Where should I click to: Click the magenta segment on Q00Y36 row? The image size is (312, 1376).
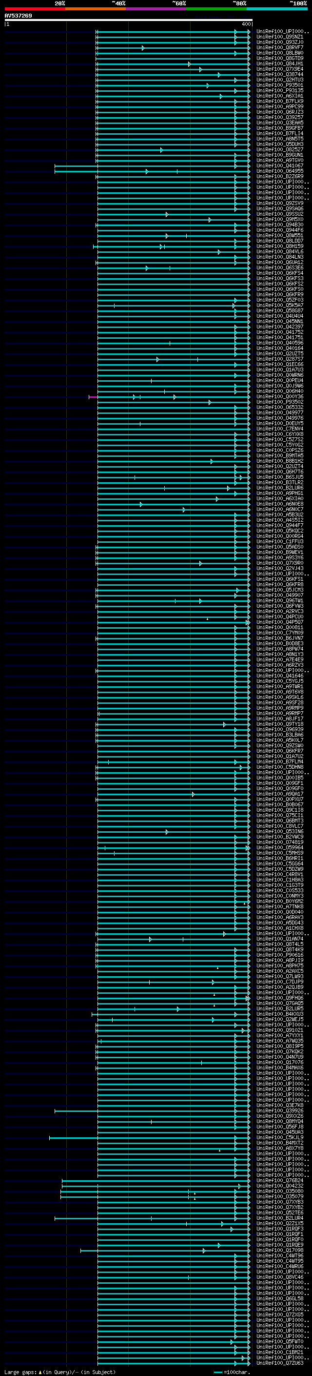[93, 397]
